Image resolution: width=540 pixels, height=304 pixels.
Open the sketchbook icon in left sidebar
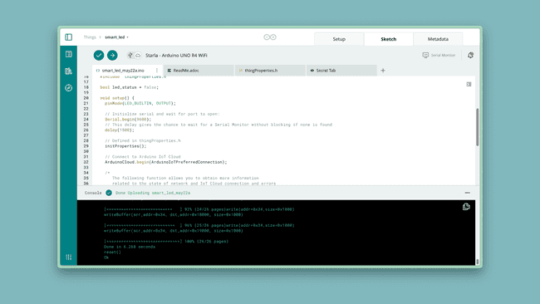coord(68,54)
